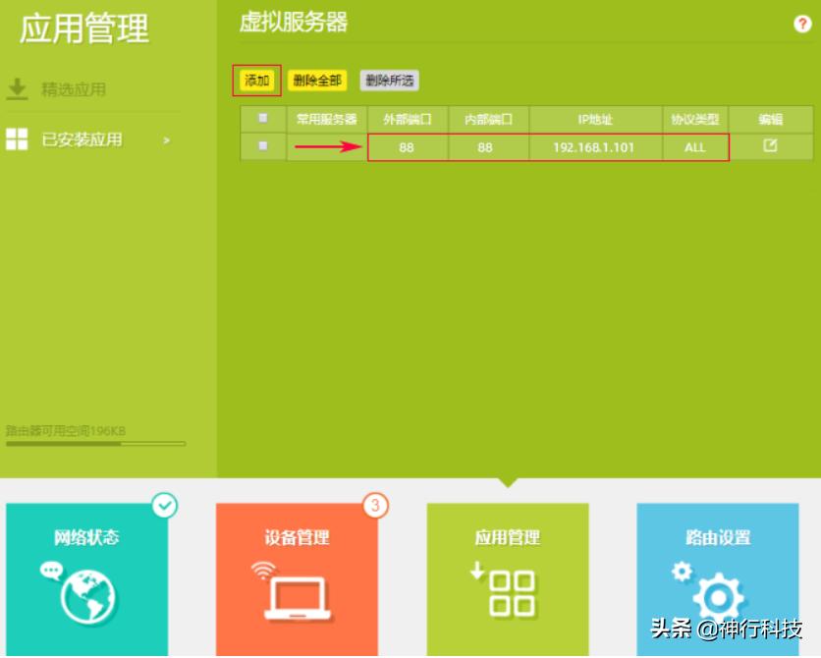Image resolution: width=821 pixels, height=658 pixels.
Task: Click the 添加 button to add a rule
Action: point(256,81)
